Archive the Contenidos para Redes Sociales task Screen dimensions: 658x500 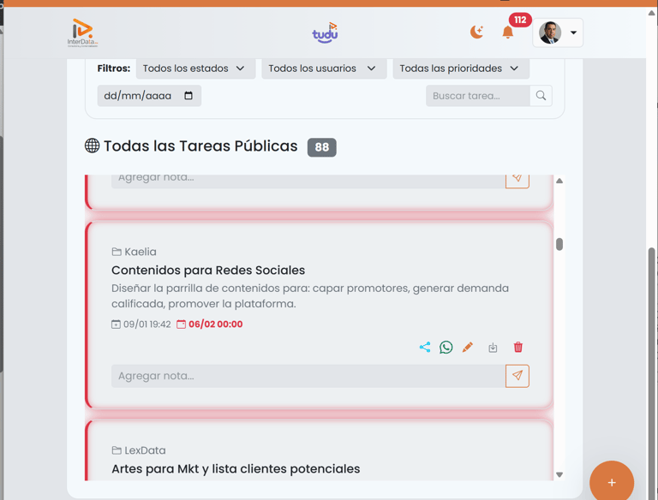click(493, 348)
